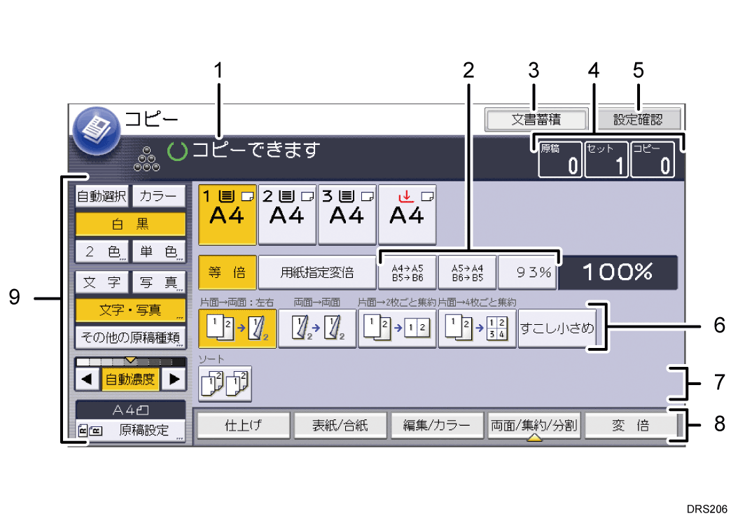Enable the sort (ソート) function
731x516 pixels.
[x=225, y=384]
